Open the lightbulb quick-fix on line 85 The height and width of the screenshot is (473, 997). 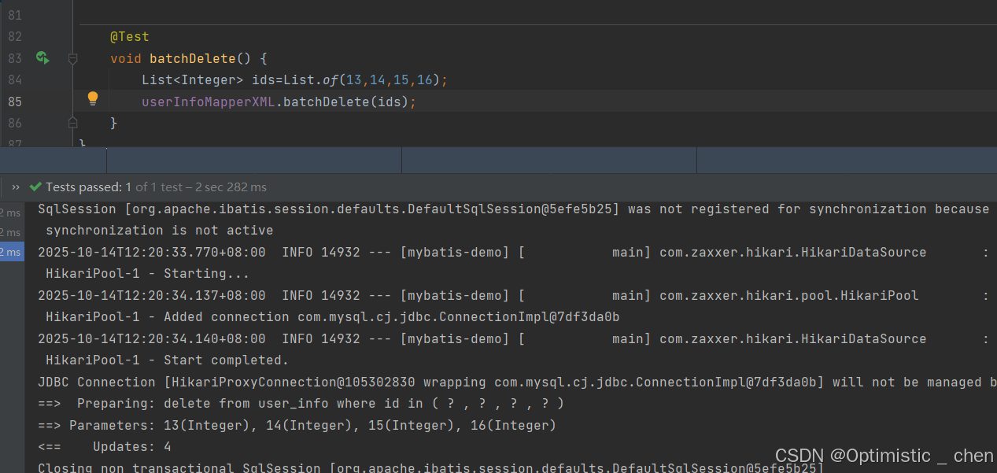(x=93, y=98)
